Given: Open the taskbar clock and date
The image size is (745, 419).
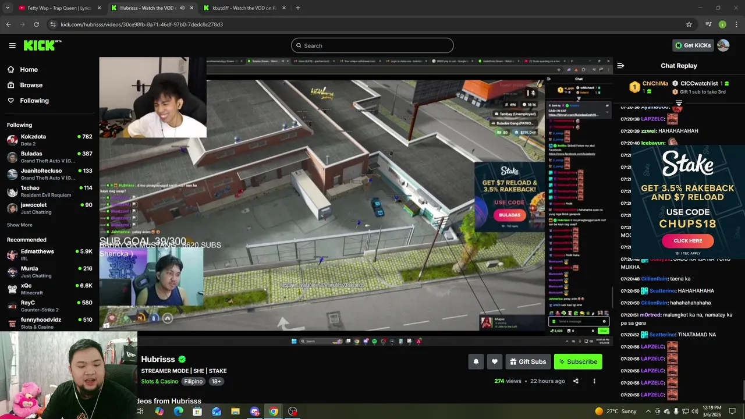Looking at the screenshot, I should click(711, 411).
